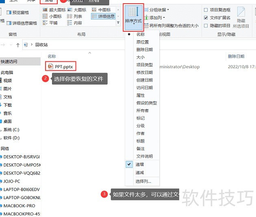The image size is (256, 217).
Task: Select Small icons (小图标) layout
Action: coord(52,16)
